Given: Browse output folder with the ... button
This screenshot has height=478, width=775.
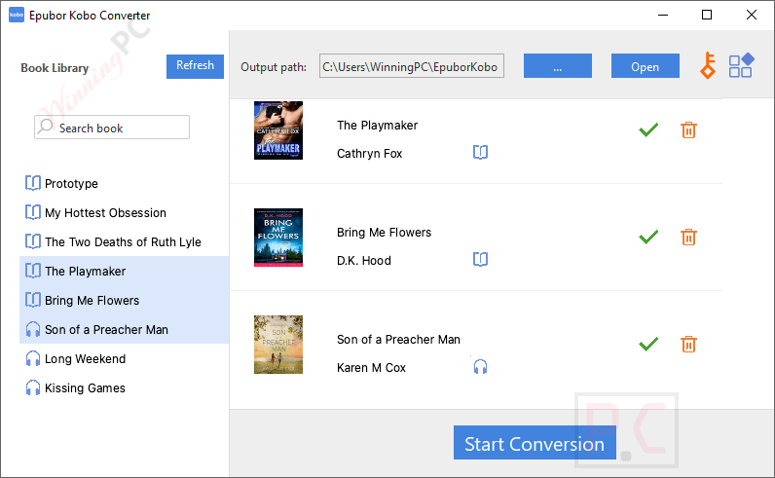Looking at the screenshot, I should pyautogui.click(x=558, y=66).
